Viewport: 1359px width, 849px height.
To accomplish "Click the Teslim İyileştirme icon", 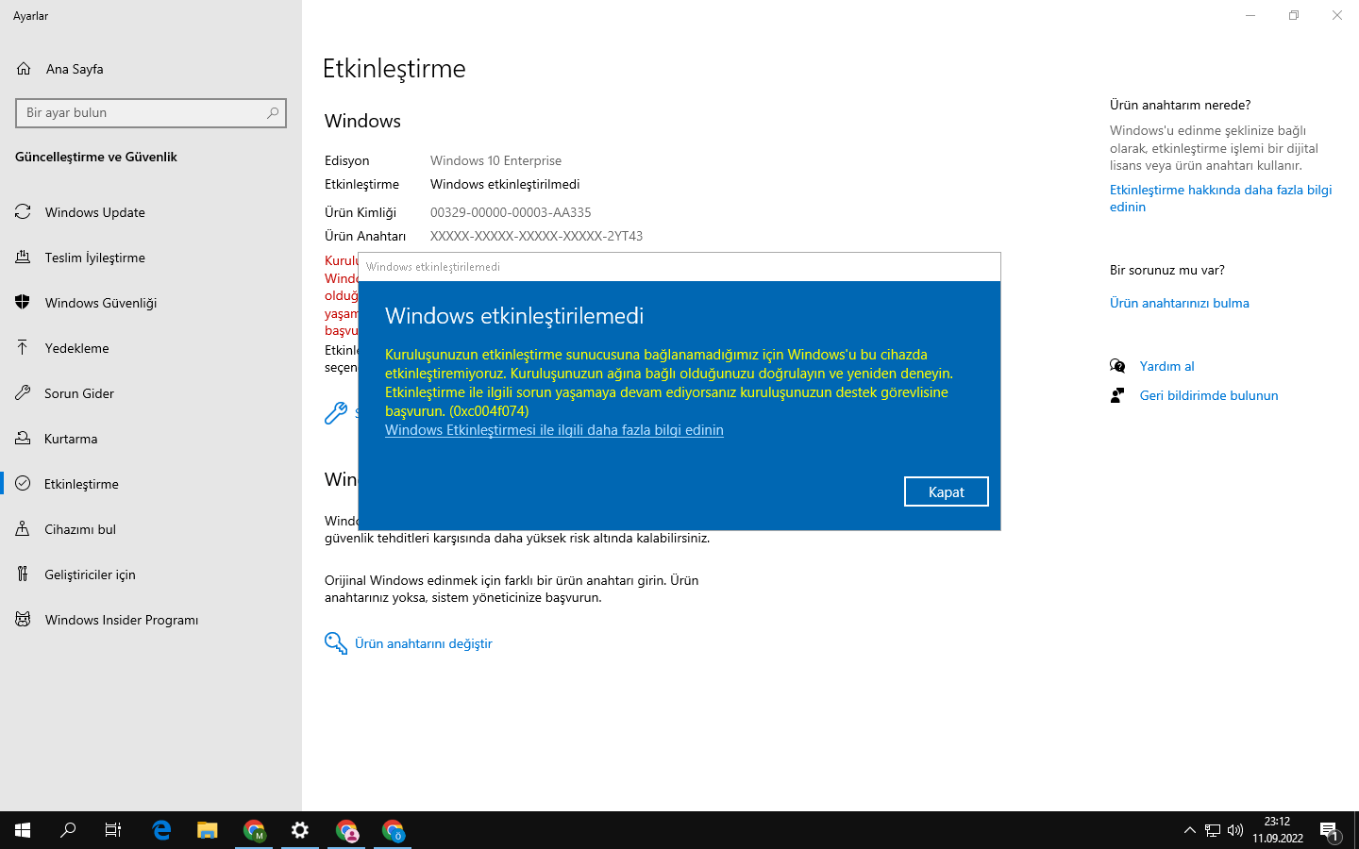I will coord(23,258).
